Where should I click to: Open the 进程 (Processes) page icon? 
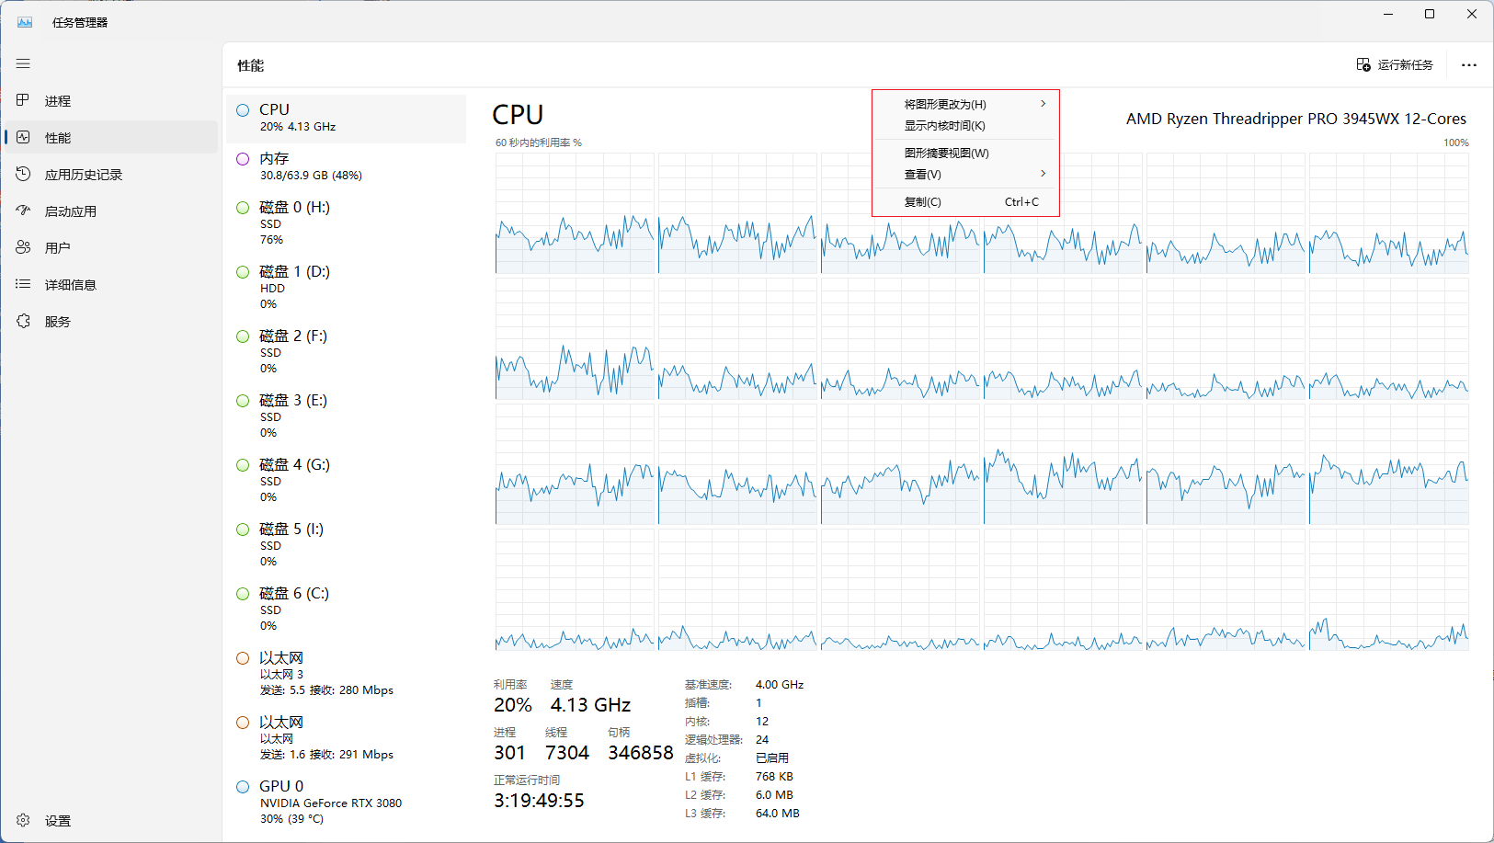24,100
